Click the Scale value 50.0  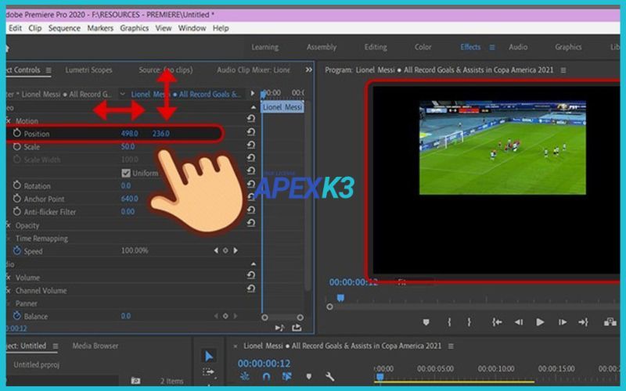(128, 146)
